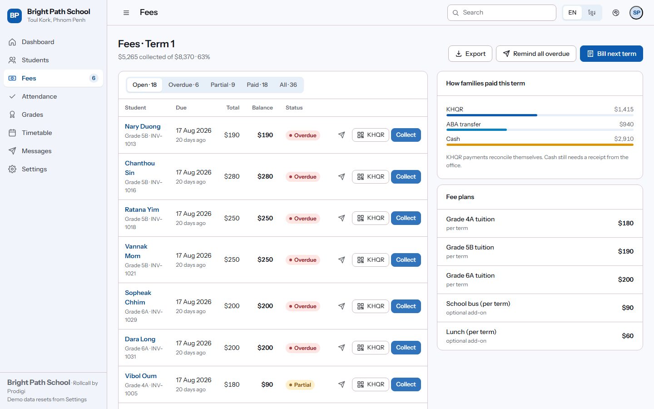Open Messages in sidebar

(53, 151)
